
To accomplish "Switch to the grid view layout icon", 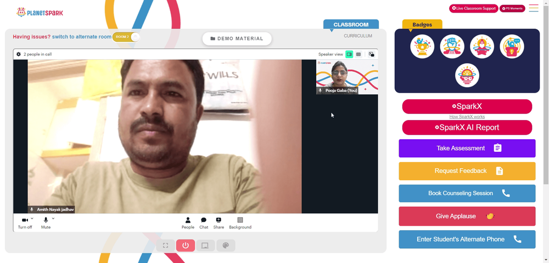I will (x=358, y=54).
